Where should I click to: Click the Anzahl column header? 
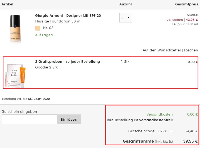pyautogui.click(x=125, y=4)
